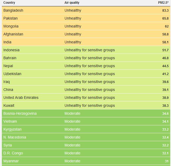Click Bosnia-Herzegovina country name
The width and height of the screenshot is (171, 166).
click(x=20, y=113)
